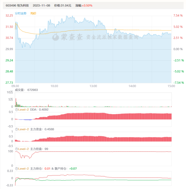Click the 09:30 time axis marker
186x189 pixels.
(x=15, y=86)
